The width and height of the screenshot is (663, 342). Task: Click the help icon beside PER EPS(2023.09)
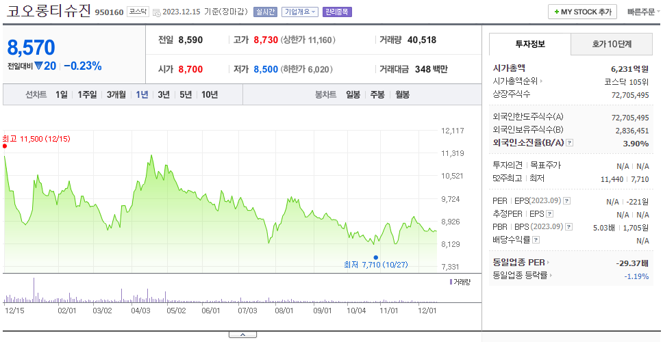click(x=567, y=201)
